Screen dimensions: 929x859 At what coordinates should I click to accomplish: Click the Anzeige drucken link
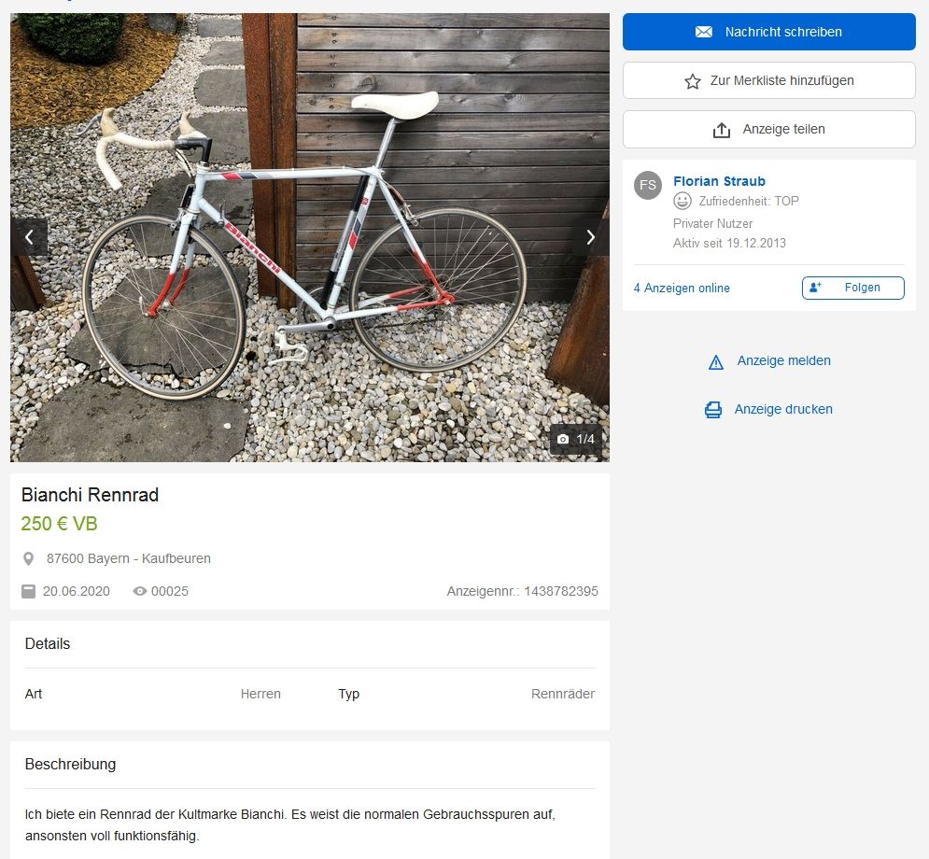783,409
